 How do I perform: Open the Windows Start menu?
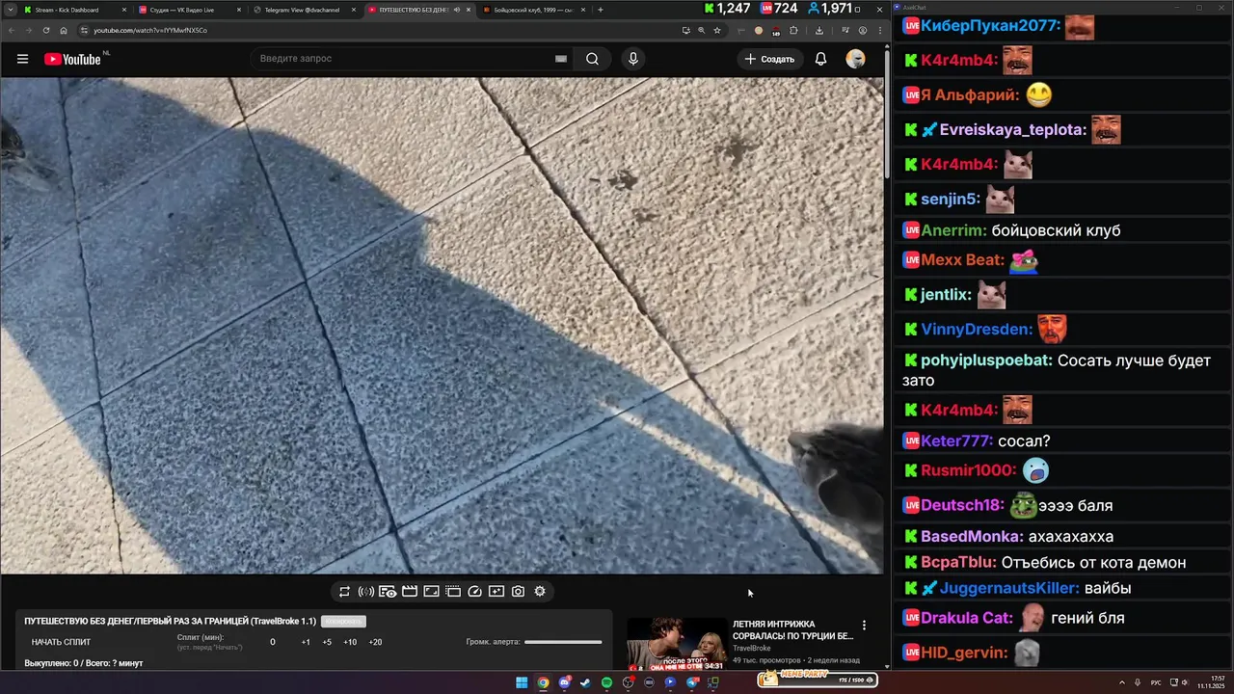[x=522, y=682]
